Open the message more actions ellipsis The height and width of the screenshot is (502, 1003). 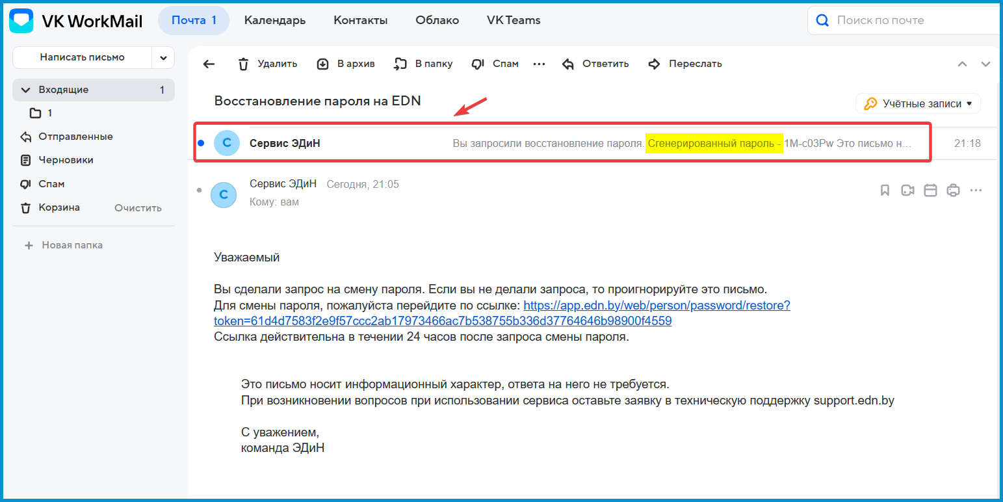coord(976,191)
